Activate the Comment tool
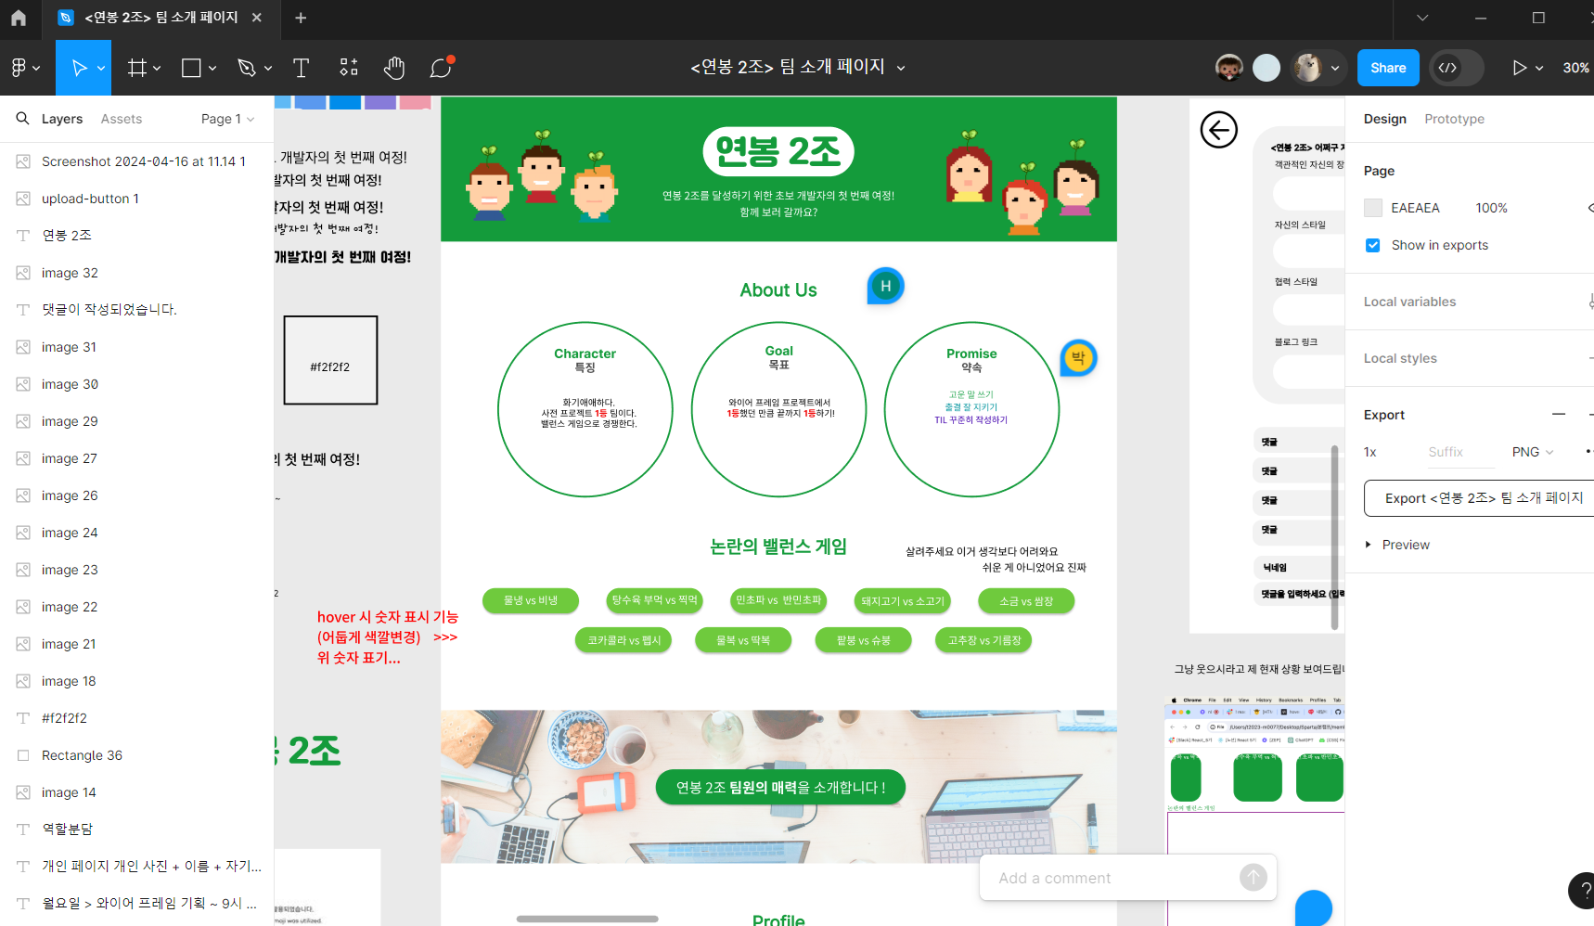The width and height of the screenshot is (1594, 926). point(441,68)
